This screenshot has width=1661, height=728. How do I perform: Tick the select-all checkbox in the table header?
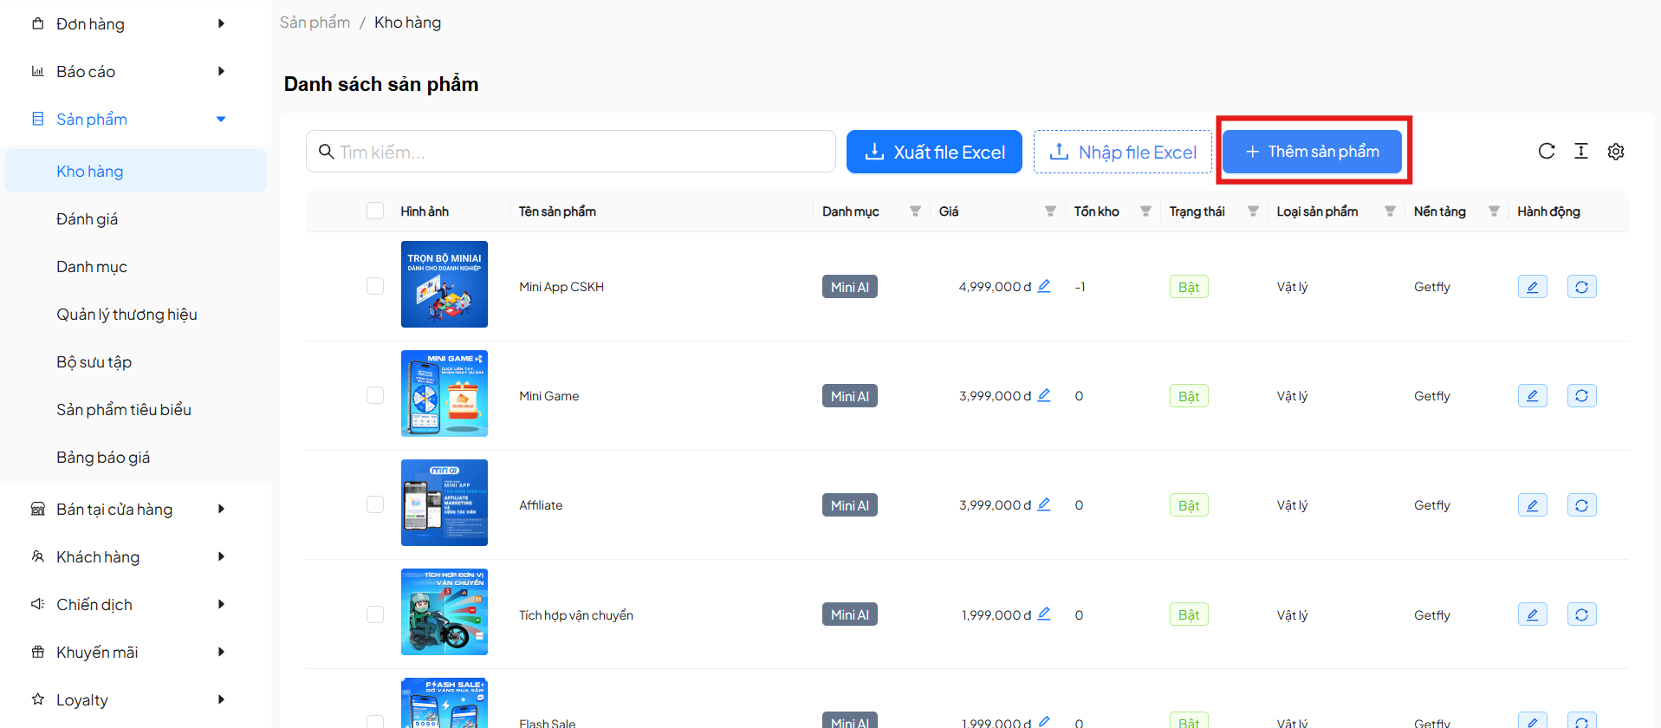tap(375, 211)
